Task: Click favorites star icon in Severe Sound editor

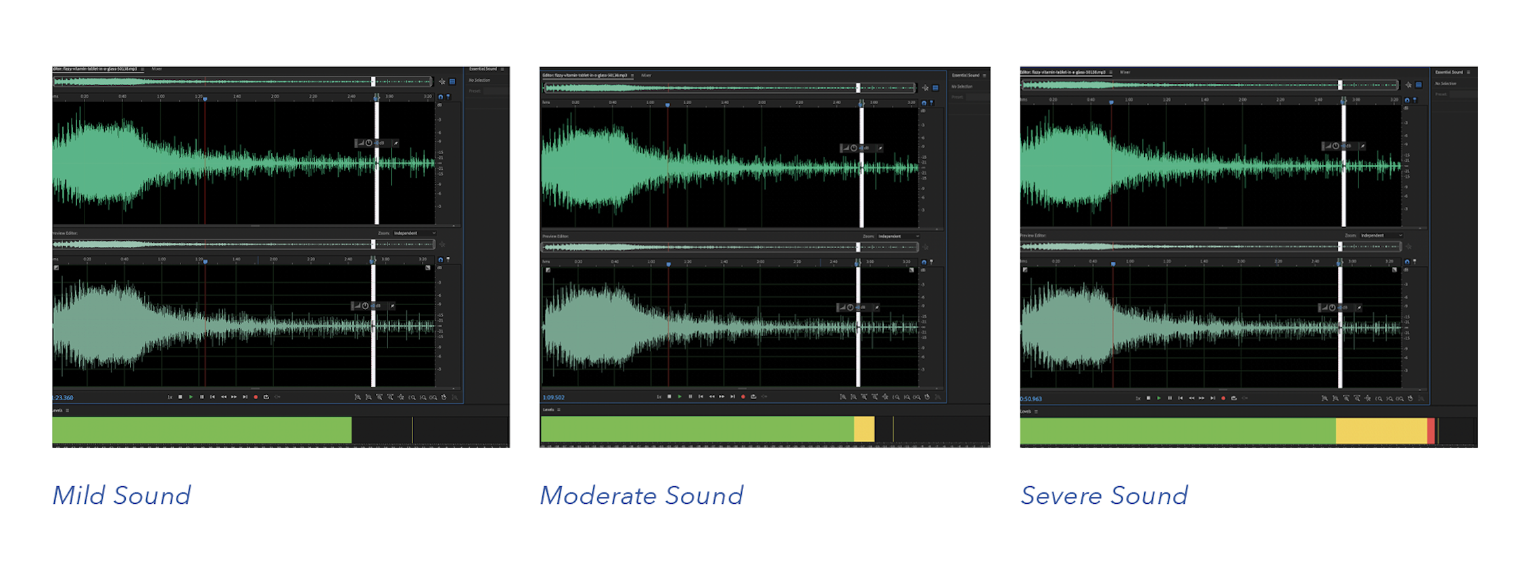Action: tap(1408, 85)
